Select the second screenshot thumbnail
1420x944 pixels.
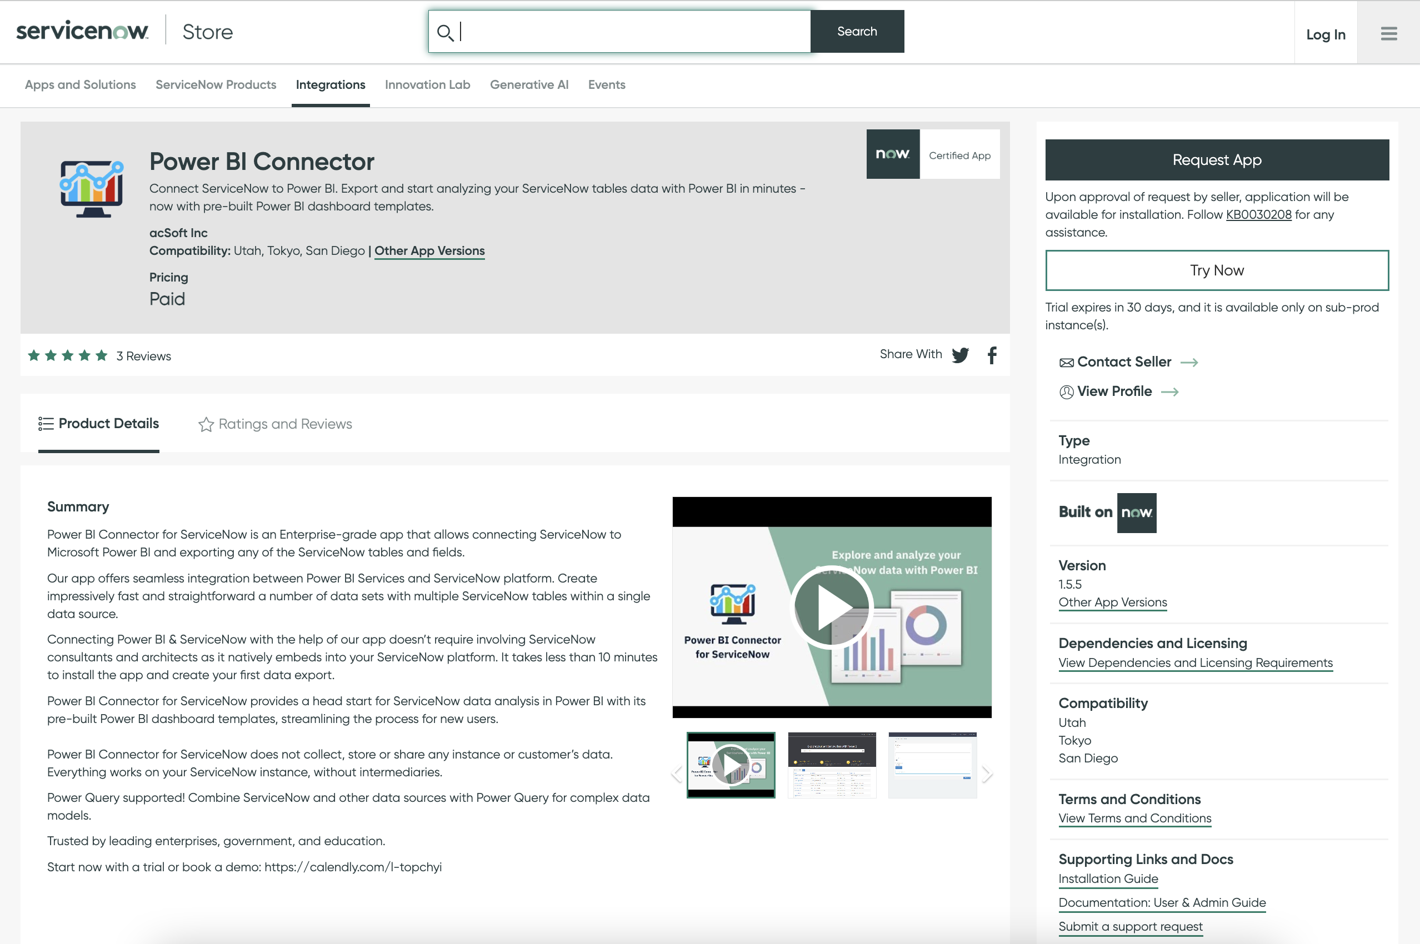point(831,765)
